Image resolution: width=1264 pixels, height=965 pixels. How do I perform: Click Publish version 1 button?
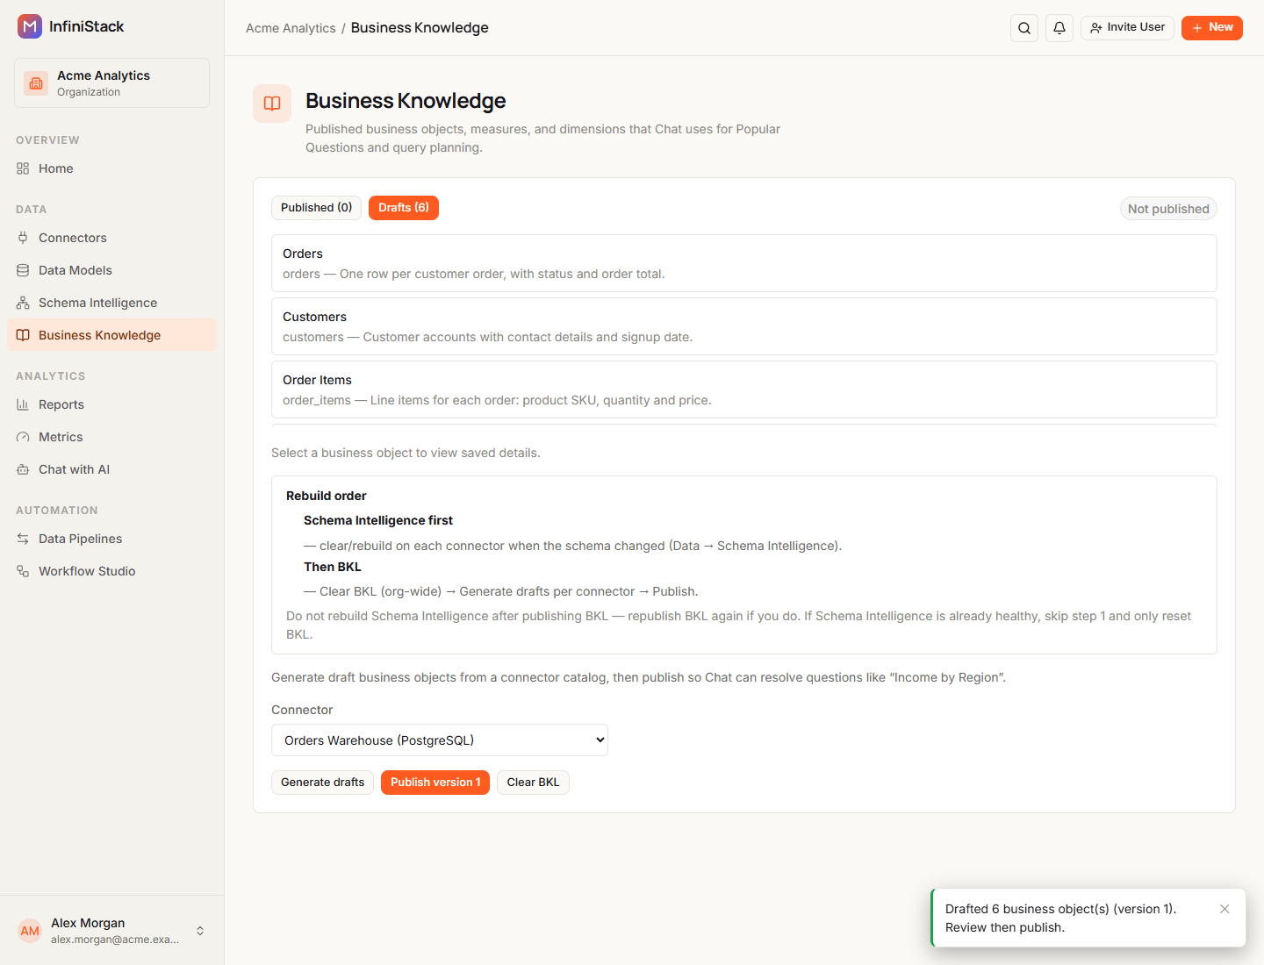click(x=435, y=783)
